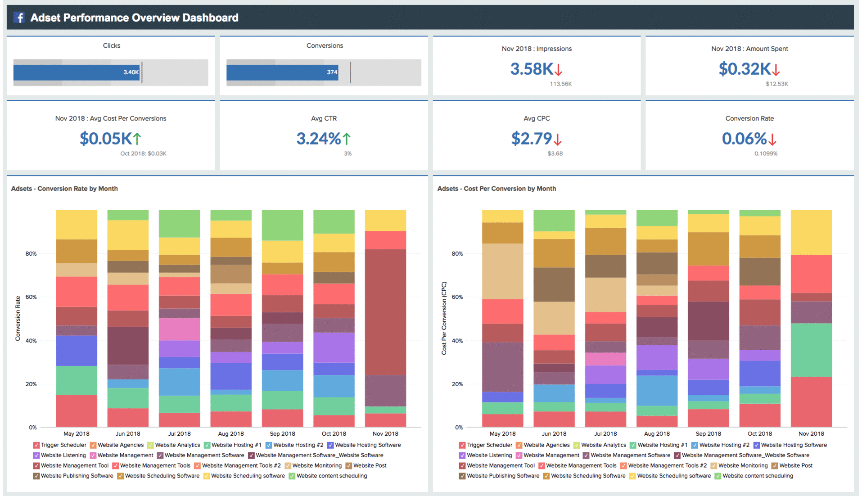Click the Trigger Scheduler legend swatch icon
Image resolution: width=862 pixels, height=496 pixels.
click(36, 445)
